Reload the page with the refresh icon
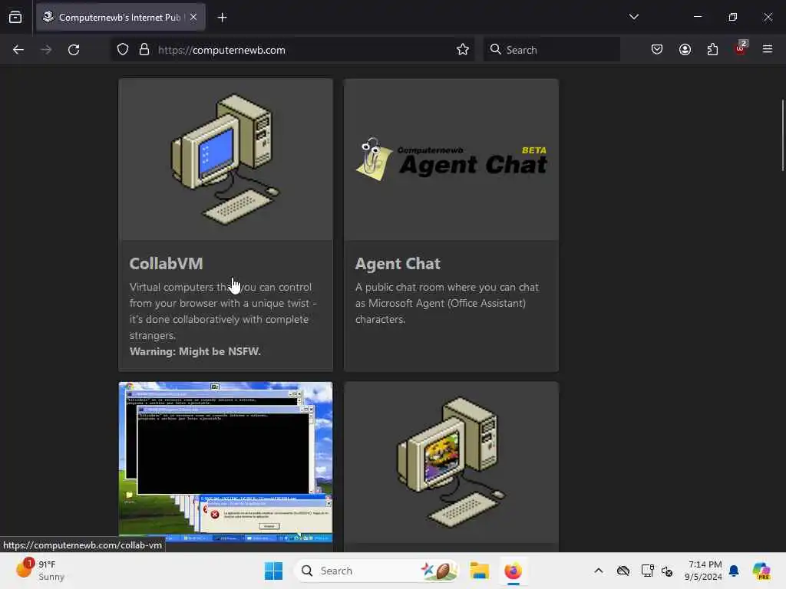 [74, 50]
